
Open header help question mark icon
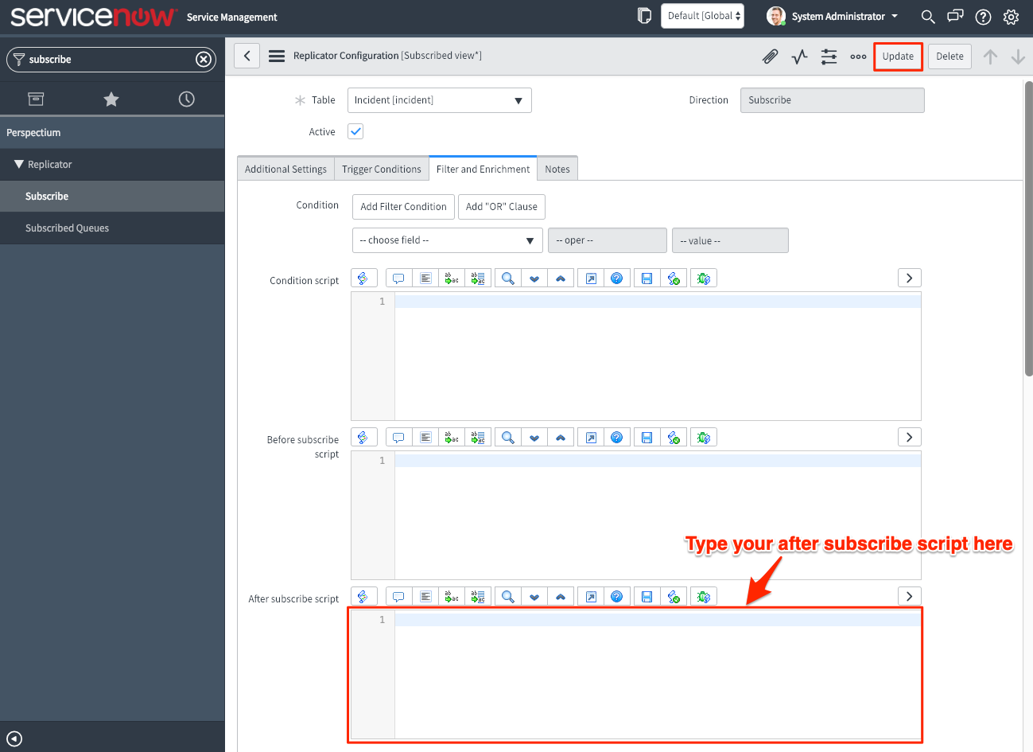click(983, 17)
